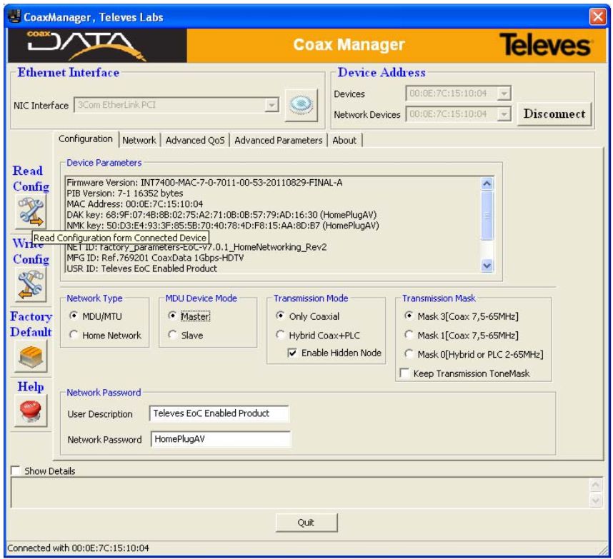613x559 pixels.
Task: Open the Advanced QoS tab
Action: pyautogui.click(x=195, y=140)
